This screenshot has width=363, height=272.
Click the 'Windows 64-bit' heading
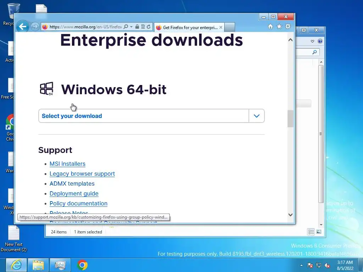(114, 90)
